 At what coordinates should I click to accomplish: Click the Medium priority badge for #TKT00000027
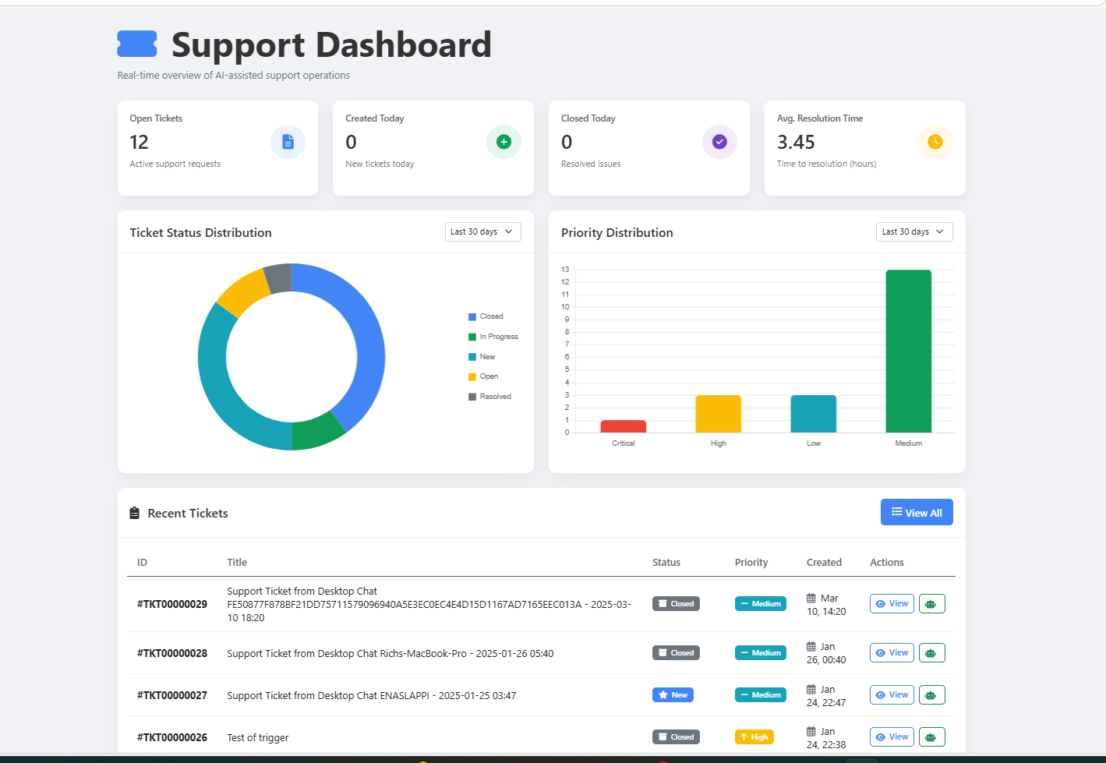761,695
